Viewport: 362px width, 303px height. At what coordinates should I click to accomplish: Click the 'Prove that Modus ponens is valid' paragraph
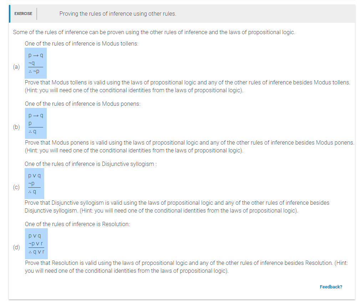(x=189, y=146)
